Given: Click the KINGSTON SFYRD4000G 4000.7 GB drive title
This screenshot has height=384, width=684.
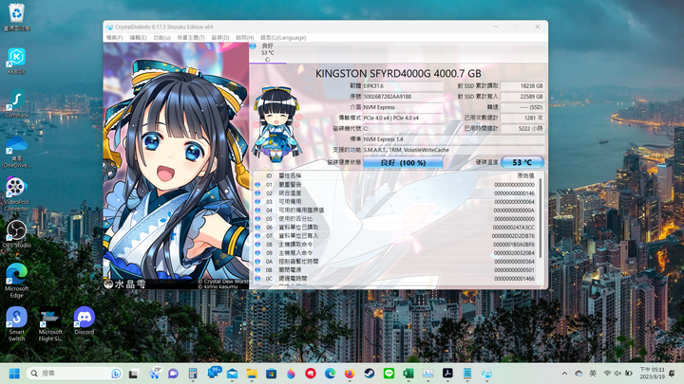Looking at the screenshot, I should 398,73.
